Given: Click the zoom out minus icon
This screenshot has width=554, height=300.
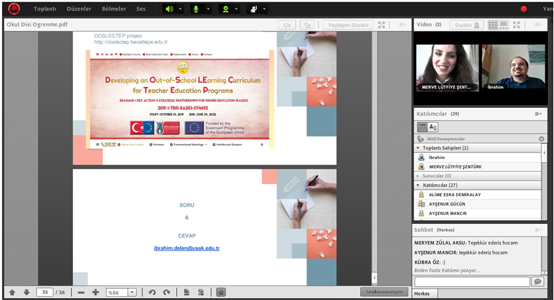Looking at the screenshot, I should click(x=81, y=292).
